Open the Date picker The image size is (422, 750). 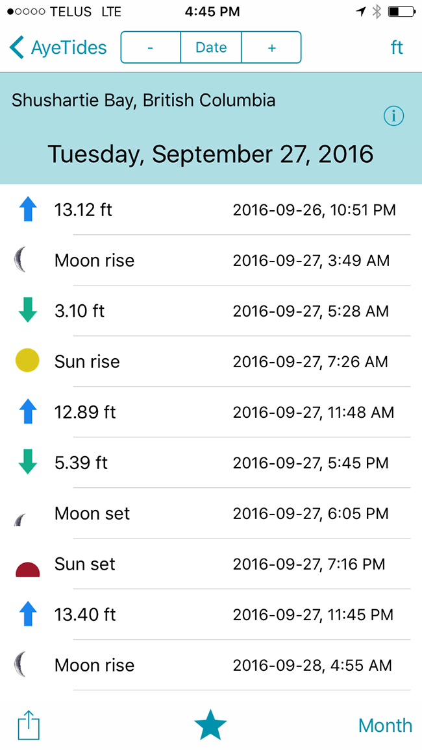click(x=211, y=47)
